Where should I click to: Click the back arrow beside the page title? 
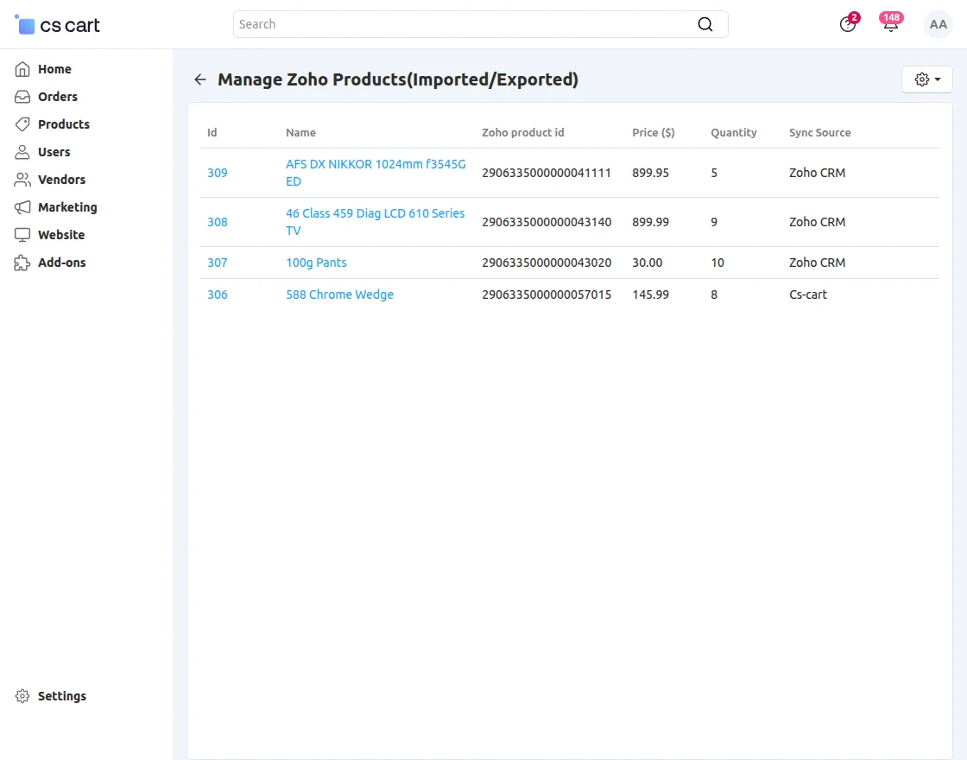pyautogui.click(x=199, y=79)
